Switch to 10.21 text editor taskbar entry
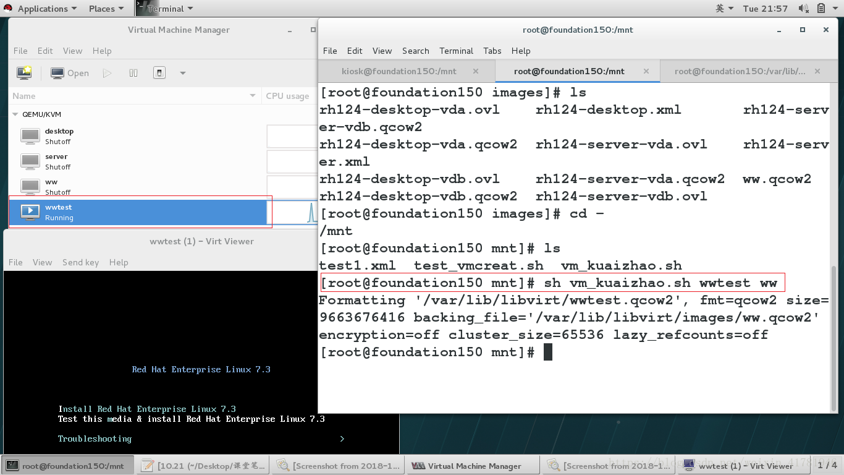Screen dimensions: 844x475 click(x=202, y=466)
